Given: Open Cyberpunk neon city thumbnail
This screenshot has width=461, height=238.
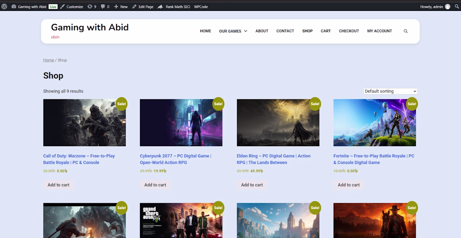Looking at the screenshot, I should (x=181, y=123).
